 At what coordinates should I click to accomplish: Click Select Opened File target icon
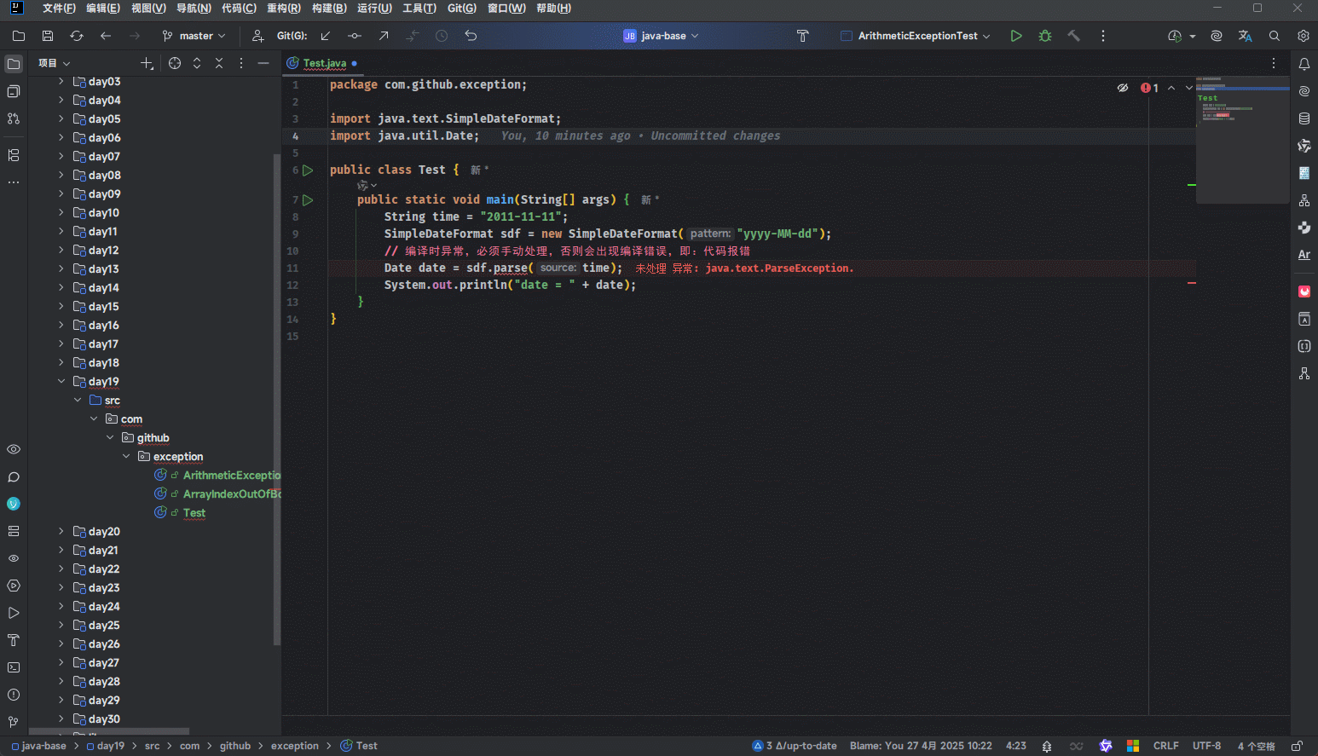(x=175, y=63)
